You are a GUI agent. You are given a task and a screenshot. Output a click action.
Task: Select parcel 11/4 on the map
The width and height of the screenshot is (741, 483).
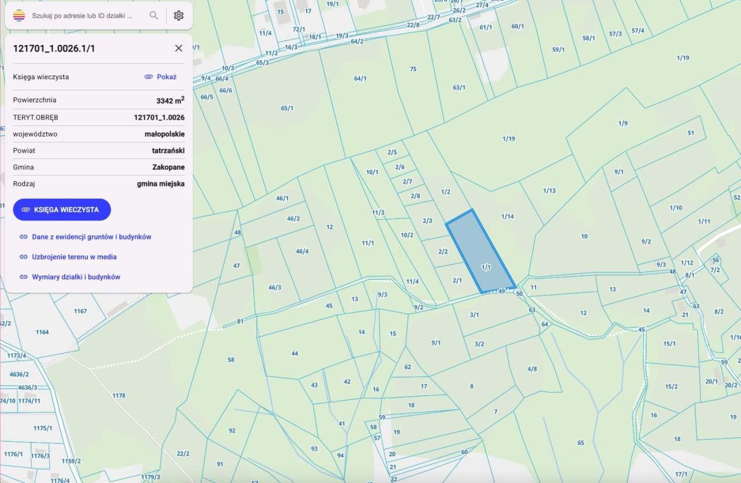click(412, 282)
